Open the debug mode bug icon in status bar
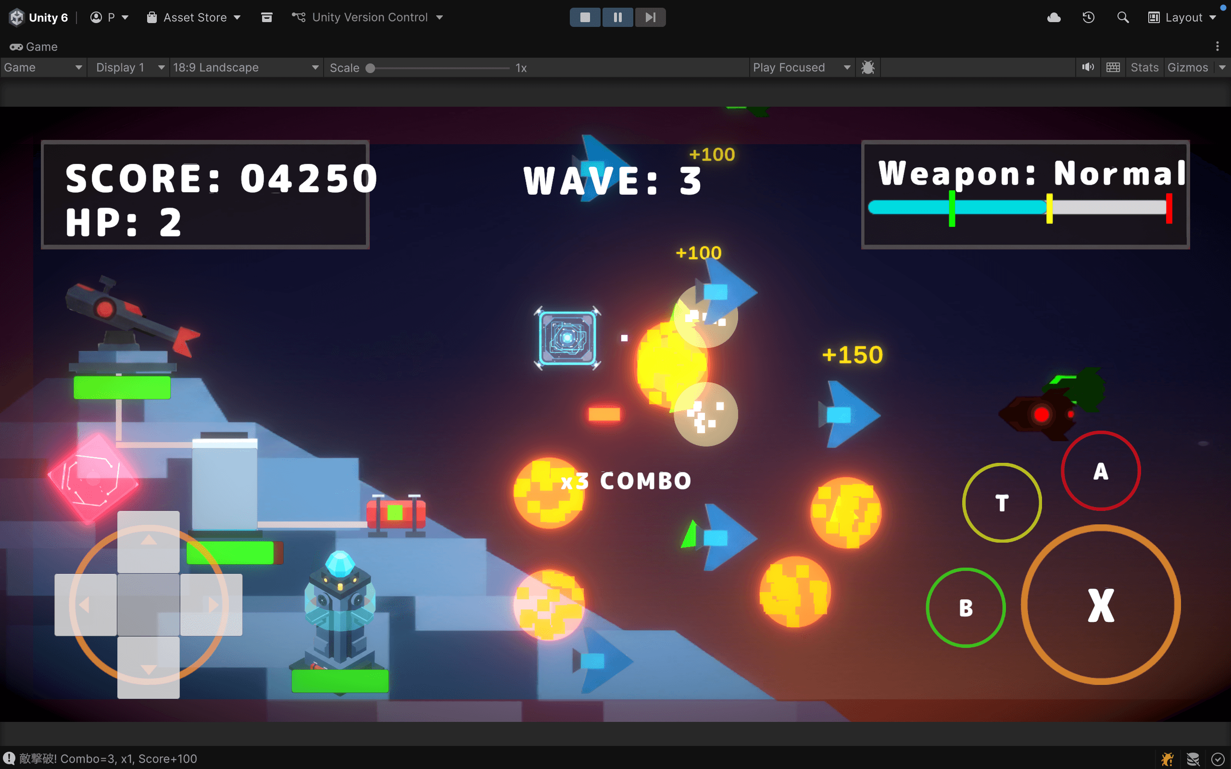The width and height of the screenshot is (1231, 769). click(1168, 759)
